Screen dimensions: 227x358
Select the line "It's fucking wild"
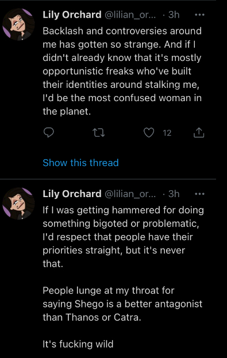78,344
